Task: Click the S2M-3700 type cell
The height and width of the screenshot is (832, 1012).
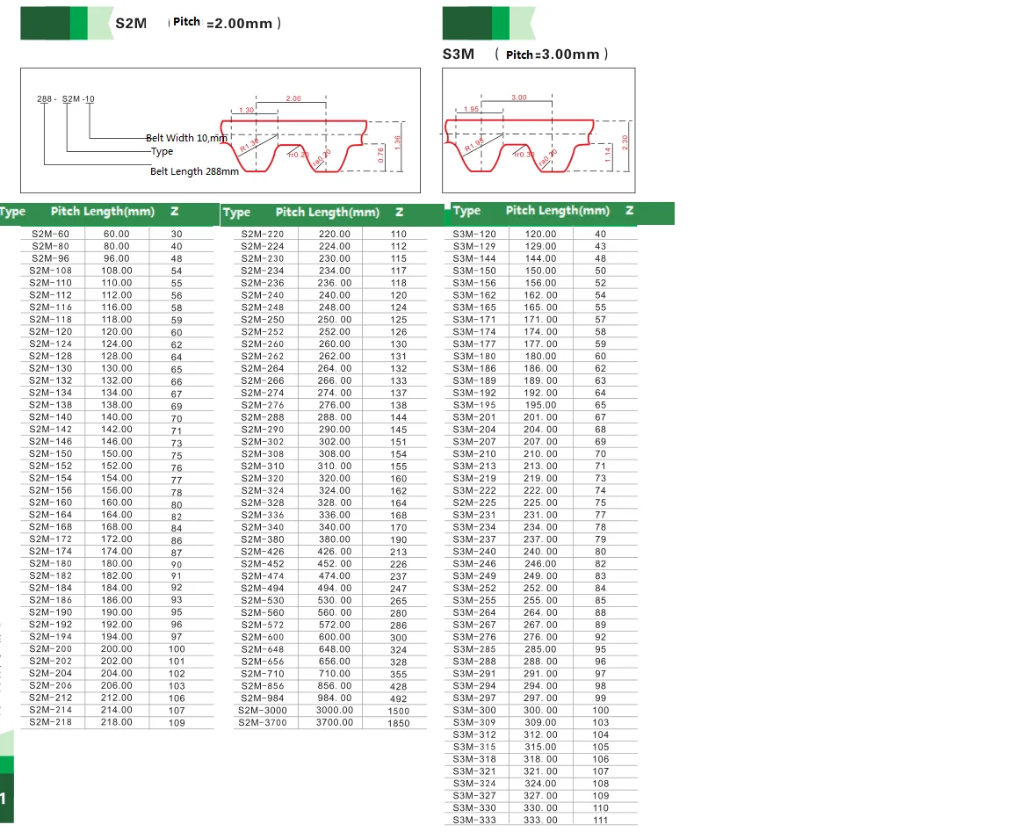Action: pyautogui.click(x=263, y=722)
